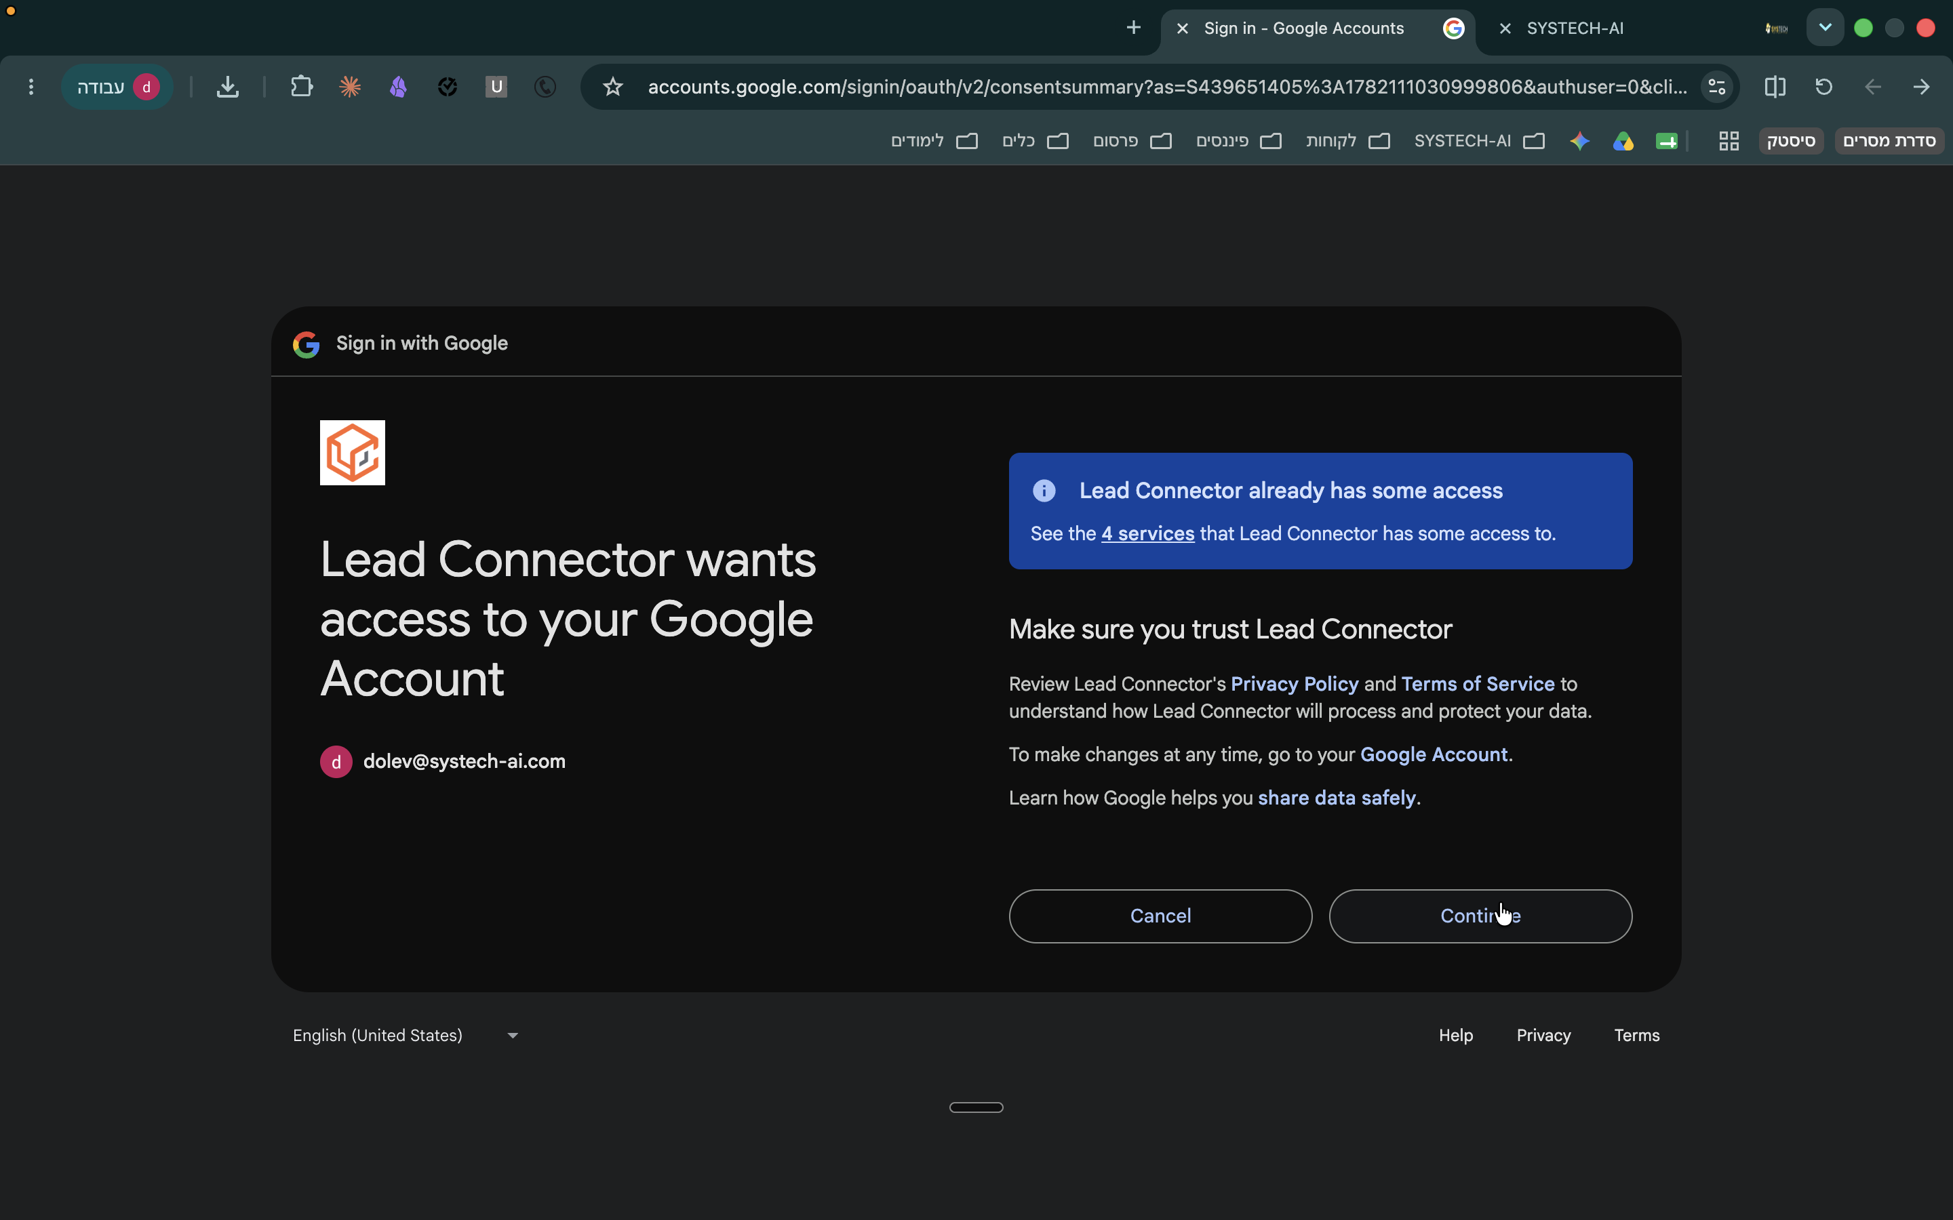Open the סדרת מסרים bookmark
Viewport: 1953px width, 1220px height.
1889,141
